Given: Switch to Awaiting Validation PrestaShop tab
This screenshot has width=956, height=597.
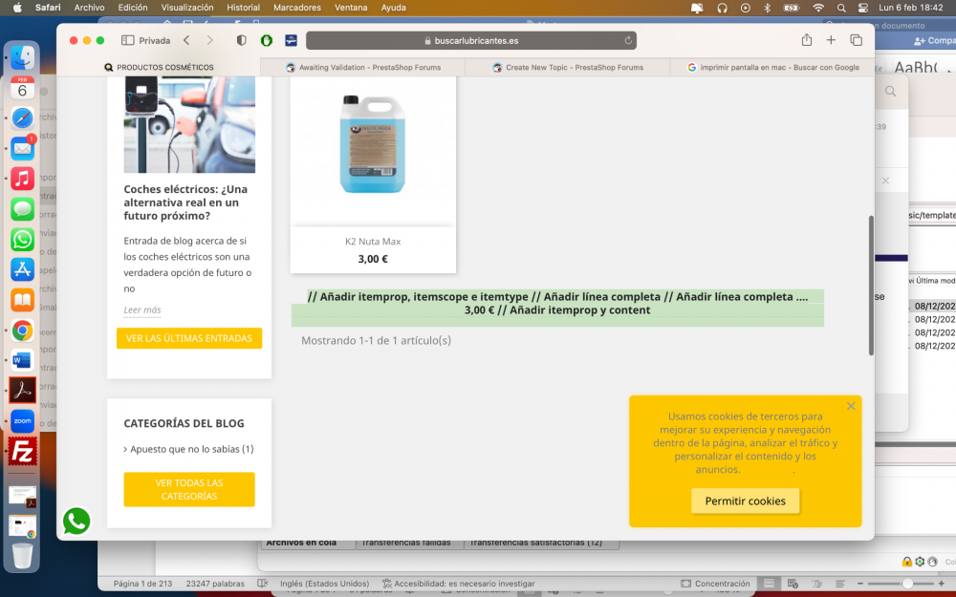Looking at the screenshot, I should 363,68.
